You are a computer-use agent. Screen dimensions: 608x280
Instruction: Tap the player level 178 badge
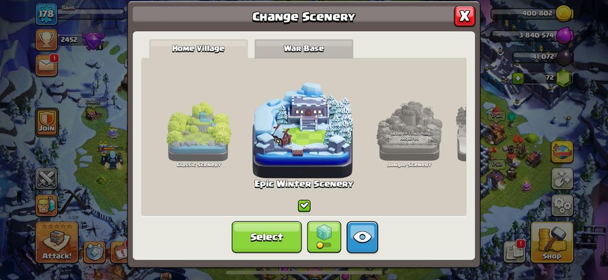(47, 14)
